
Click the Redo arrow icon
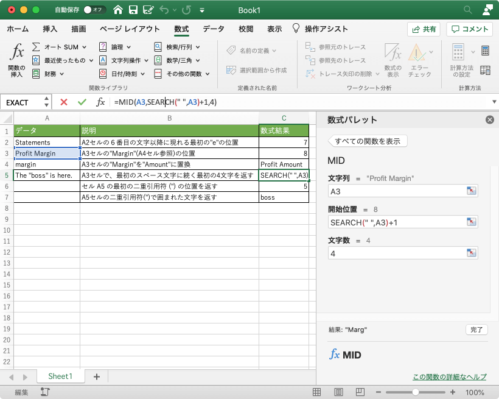(186, 10)
